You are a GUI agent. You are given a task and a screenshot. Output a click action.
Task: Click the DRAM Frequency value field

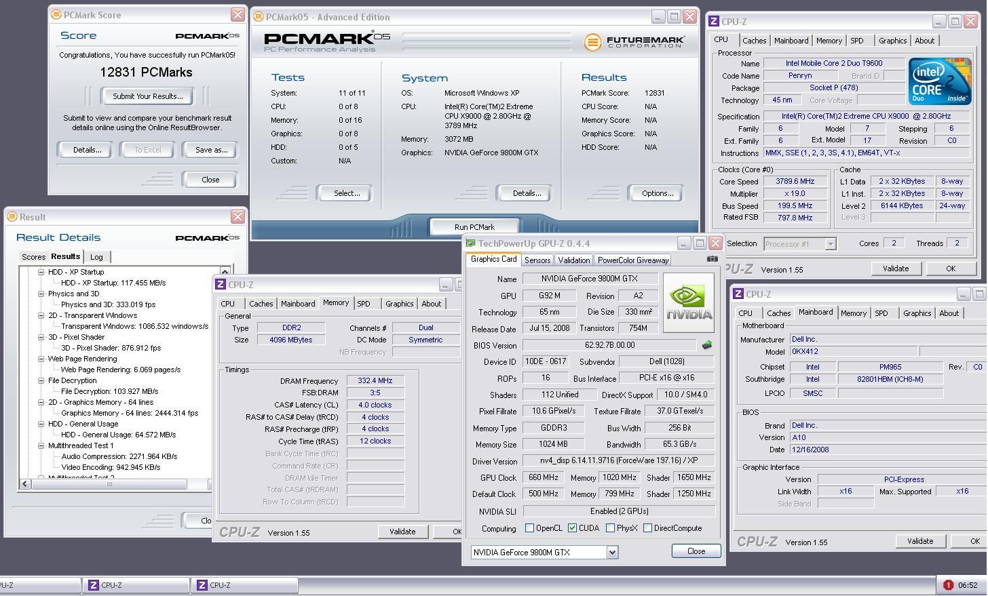coord(375,381)
